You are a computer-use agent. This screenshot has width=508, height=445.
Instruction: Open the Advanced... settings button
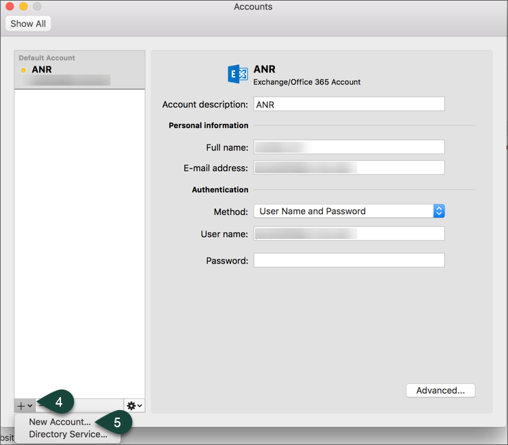(440, 390)
